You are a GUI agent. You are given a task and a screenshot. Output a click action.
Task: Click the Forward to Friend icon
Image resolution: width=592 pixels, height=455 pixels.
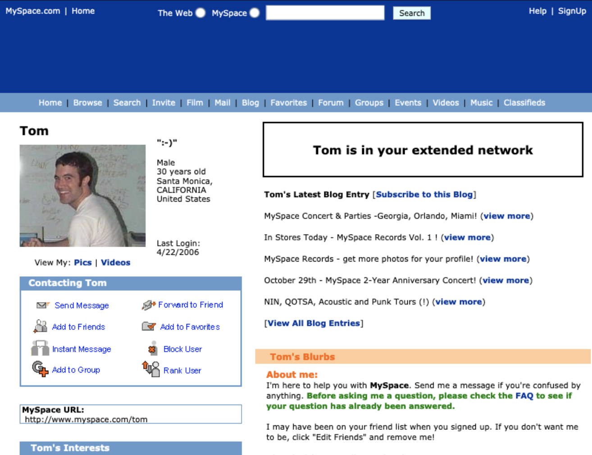pos(149,305)
